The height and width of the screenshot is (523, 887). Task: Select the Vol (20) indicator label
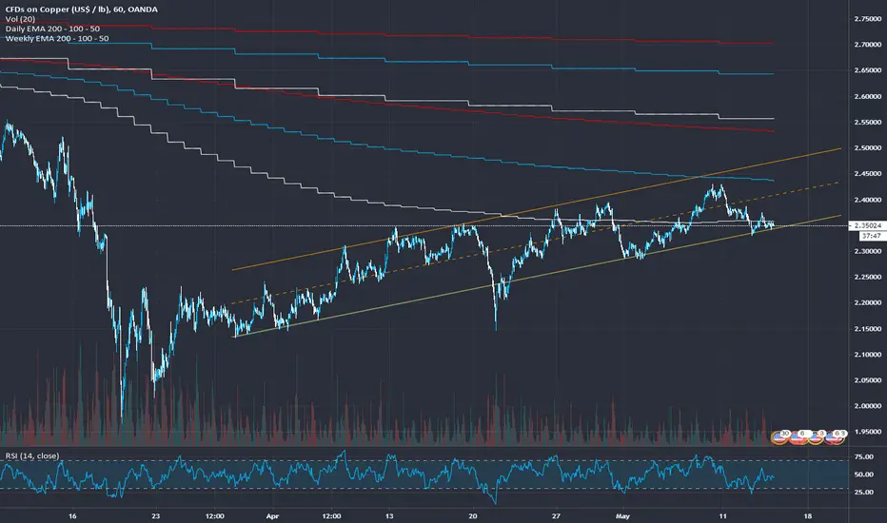(20, 19)
